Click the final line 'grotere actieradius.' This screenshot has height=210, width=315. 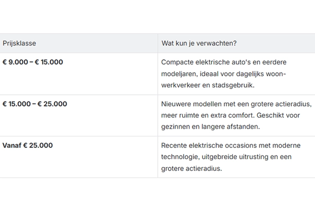click(x=191, y=168)
